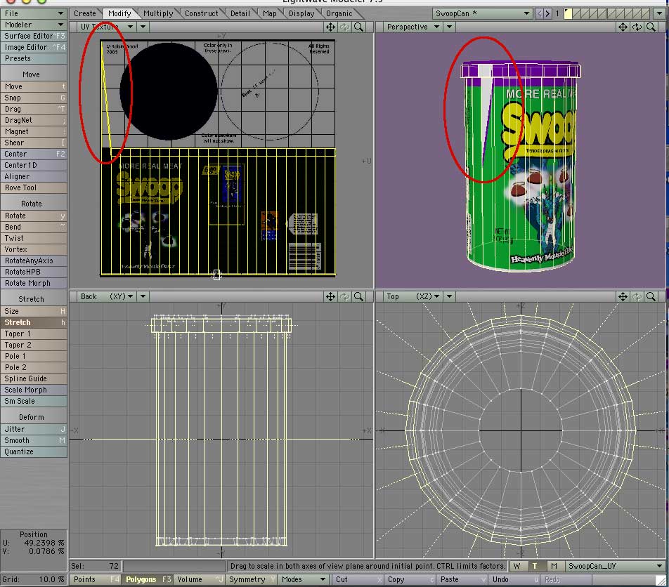Click the Grid 10.0 % readout
This screenshot has width=669, height=587.
click(33, 579)
